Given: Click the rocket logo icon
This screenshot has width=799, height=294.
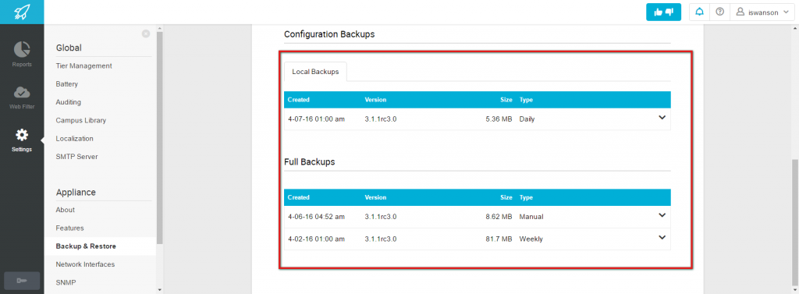Looking at the screenshot, I should pyautogui.click(x=21, y=12).
